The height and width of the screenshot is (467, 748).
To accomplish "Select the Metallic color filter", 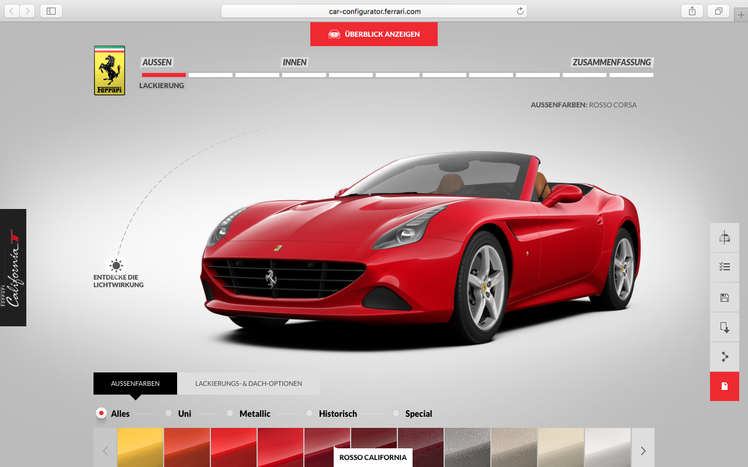I will (x=230, y=413).
